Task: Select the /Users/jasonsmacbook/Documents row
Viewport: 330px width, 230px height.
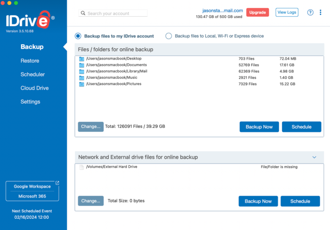Action: tap(199, 65)
